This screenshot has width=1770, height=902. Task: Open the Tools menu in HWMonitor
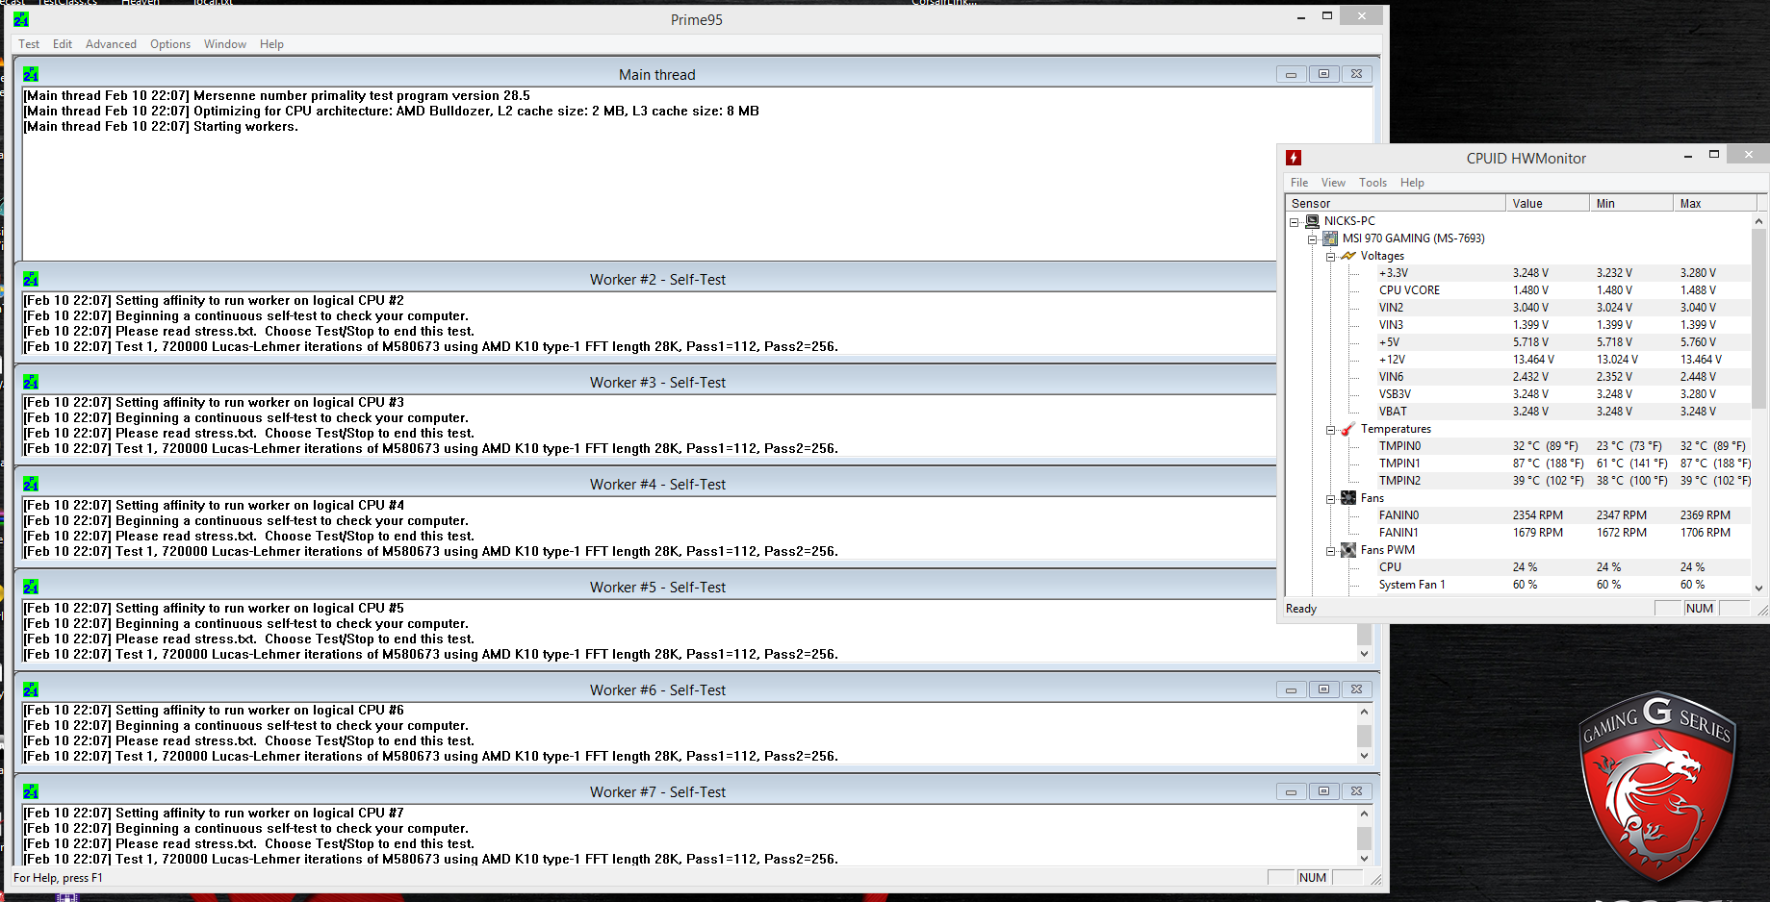pyautogui.click(x=1373, y=183)
